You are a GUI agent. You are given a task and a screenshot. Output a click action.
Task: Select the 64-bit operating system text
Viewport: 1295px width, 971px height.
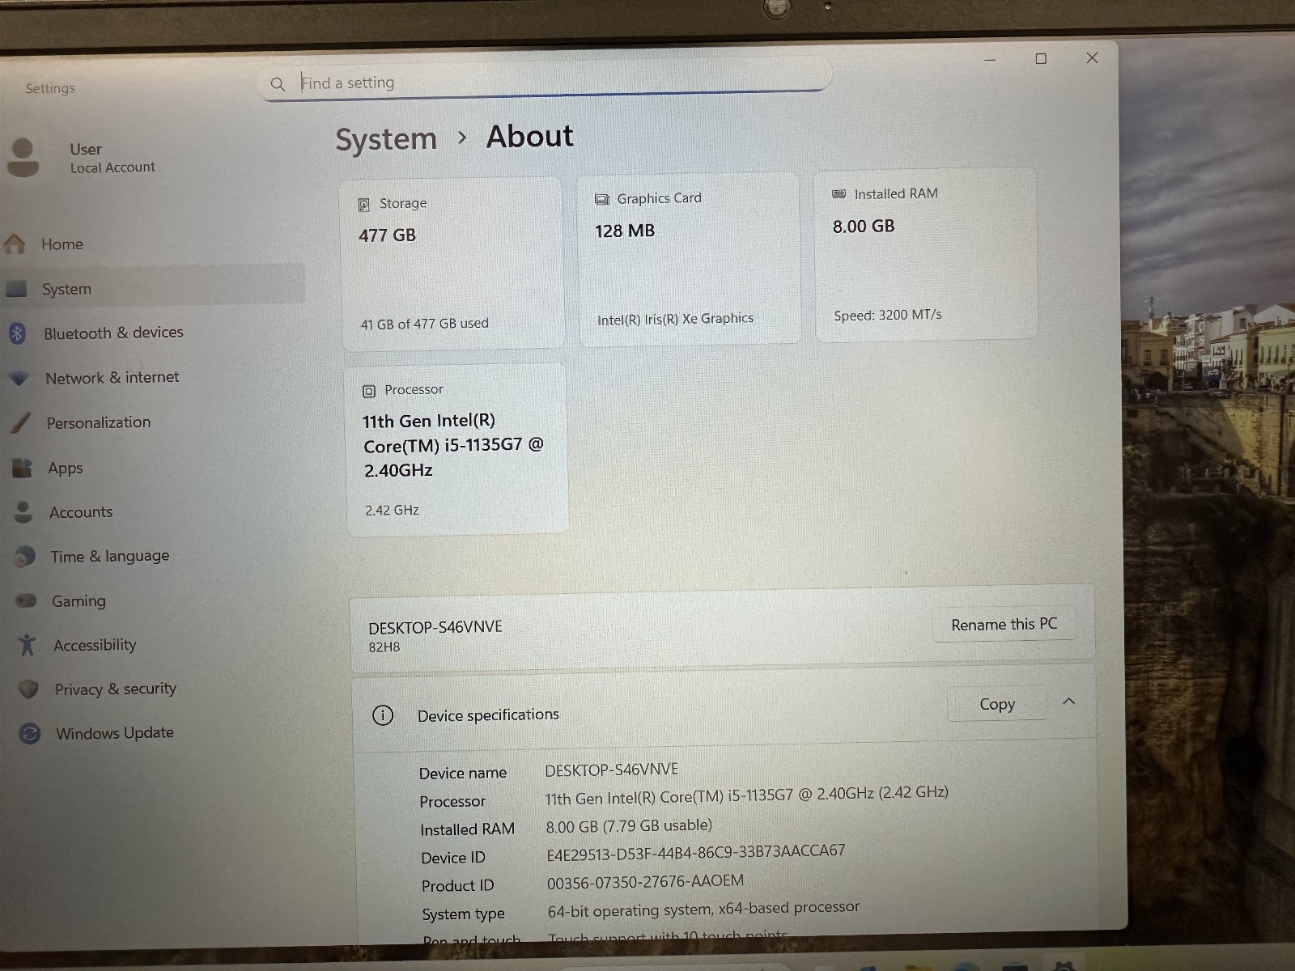pyautogui.click(x=703, y=909)
